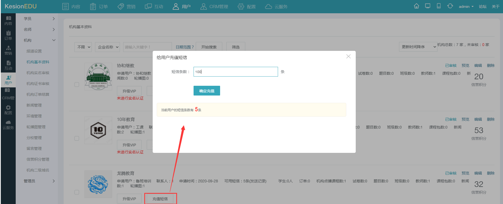503x204 pixels.
Task: Open the CRM管理 top navigation menu
Action: [x=214, y=6]
